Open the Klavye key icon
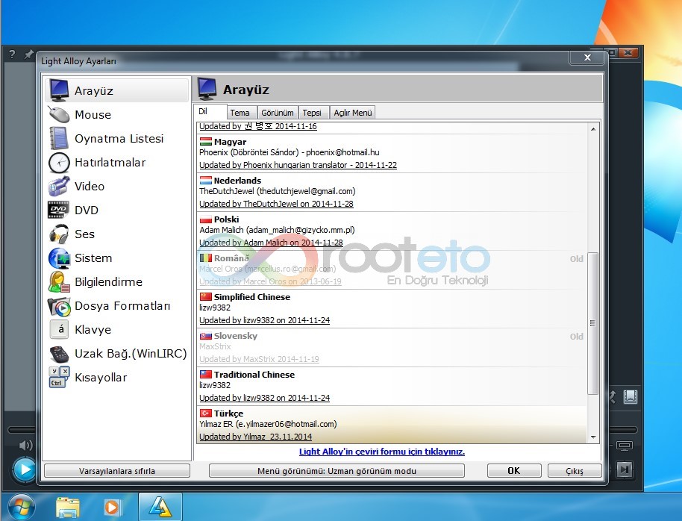The image size is (682, 521). [60, 329]
